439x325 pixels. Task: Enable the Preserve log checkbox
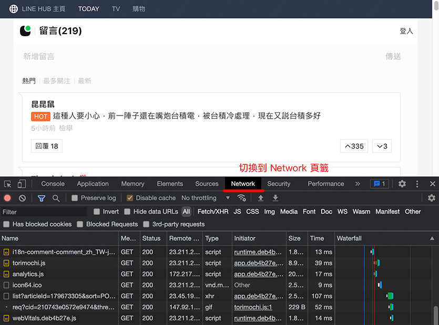(x=75, y=198)
